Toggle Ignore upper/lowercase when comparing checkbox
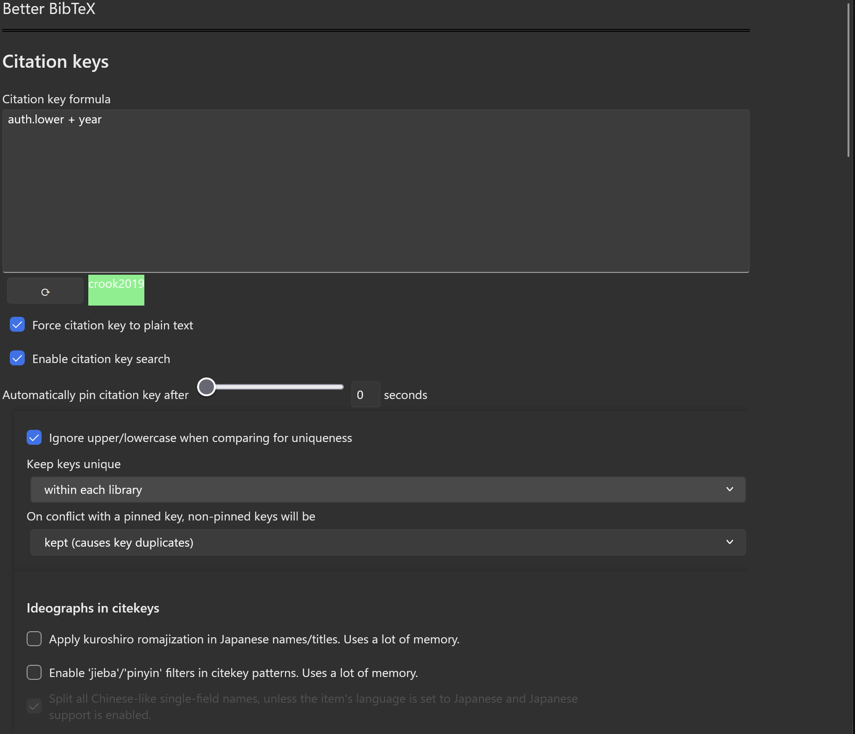Image resolution: width=855 pixels, height=734 pixels. [34, 437]
